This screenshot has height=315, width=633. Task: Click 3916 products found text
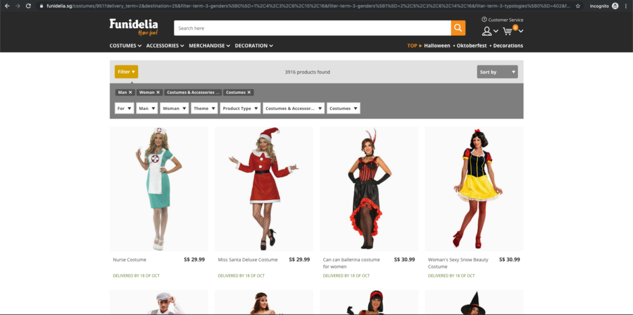coord(307,72)
